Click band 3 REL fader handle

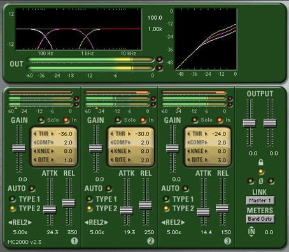[222, 209]
